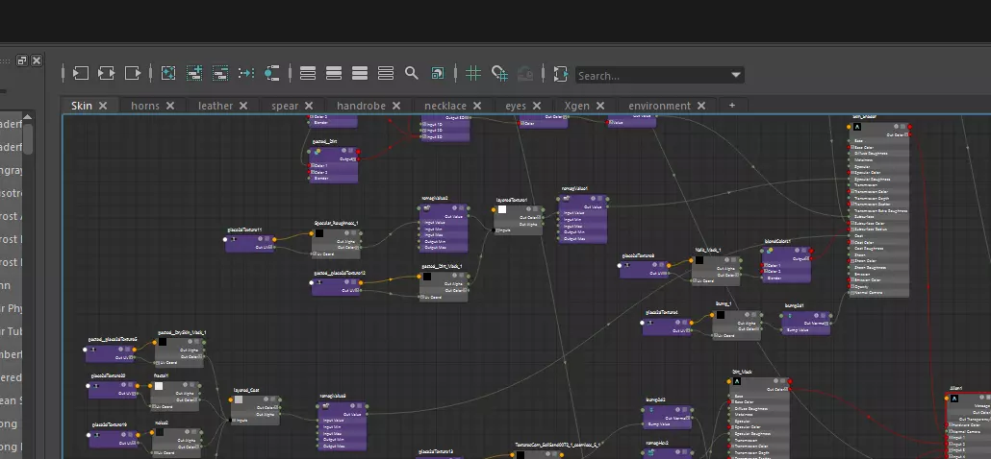Click gray swatch on layered_Coat node
991x459 pixels.
click(239, 399)
